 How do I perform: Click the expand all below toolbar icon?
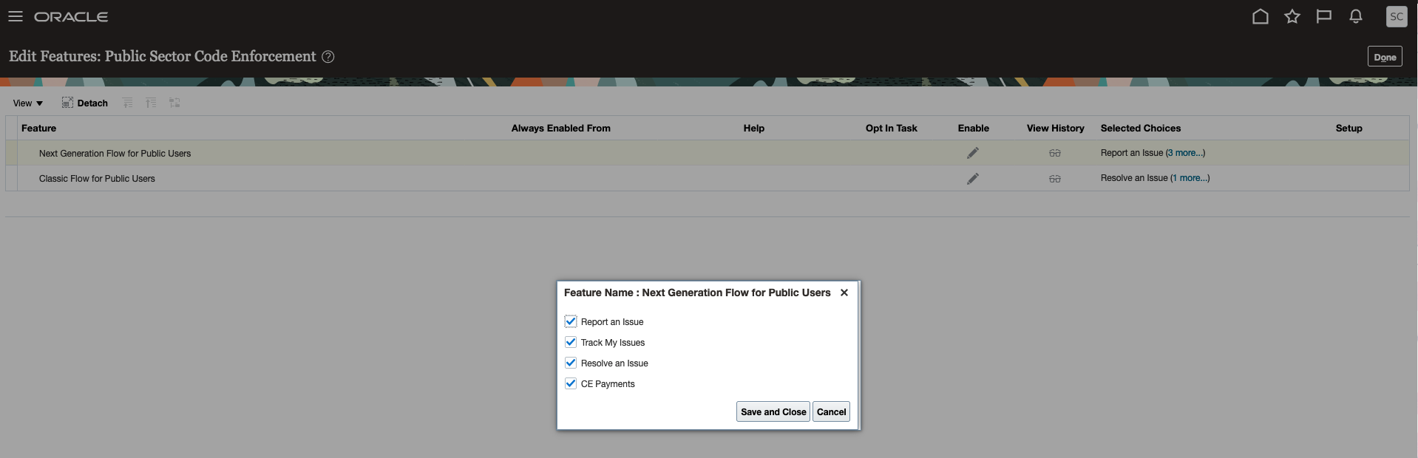pyautogui.click(x=151, y=103)
